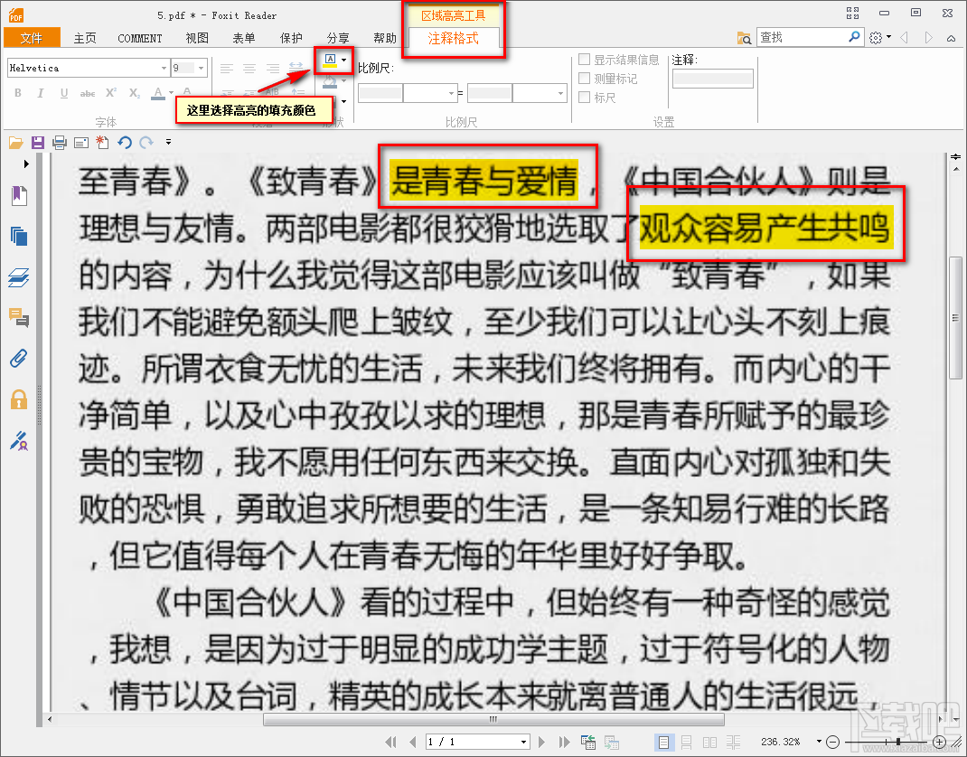Click the security lock icon in sidebar
The image size is (967, 757).
click(18, 399)
